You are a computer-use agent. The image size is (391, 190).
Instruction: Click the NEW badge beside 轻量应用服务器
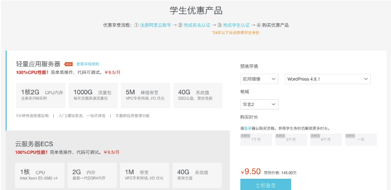point(69,64)
